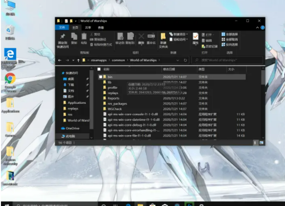The height and width of the screenshot is (206, 285).
Task: Click the Pin to Quick access icon
Action: [x=63, y=36]
